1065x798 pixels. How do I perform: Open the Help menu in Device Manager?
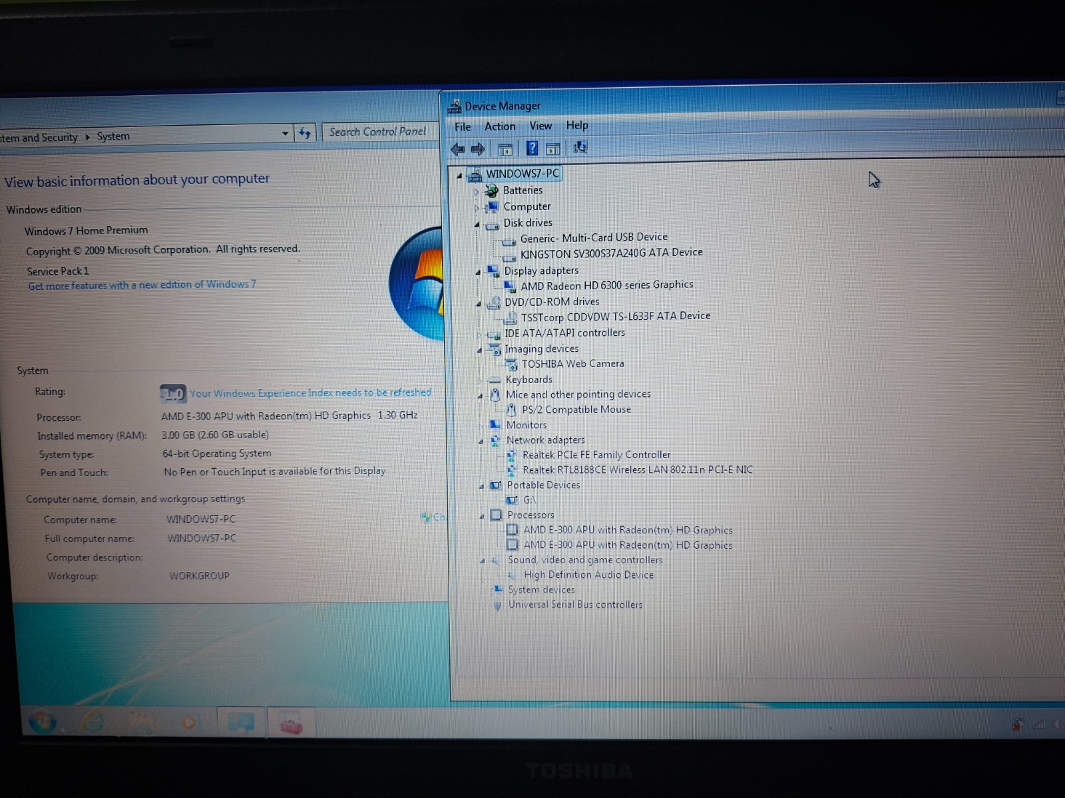coord(577,125)
